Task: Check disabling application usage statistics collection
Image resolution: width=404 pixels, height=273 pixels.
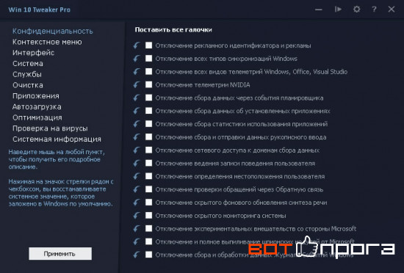Action: click(148, 124)
